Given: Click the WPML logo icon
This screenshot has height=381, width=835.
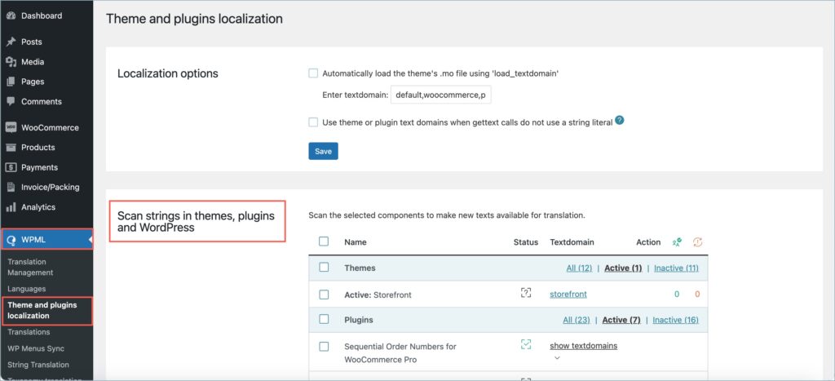Looking at the screenshot, I should pos(11,240).
